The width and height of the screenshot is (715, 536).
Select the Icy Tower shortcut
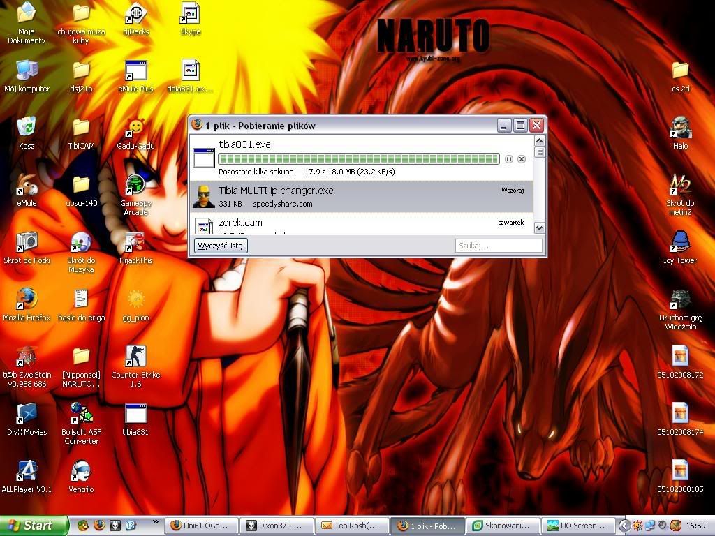(680, 248)
